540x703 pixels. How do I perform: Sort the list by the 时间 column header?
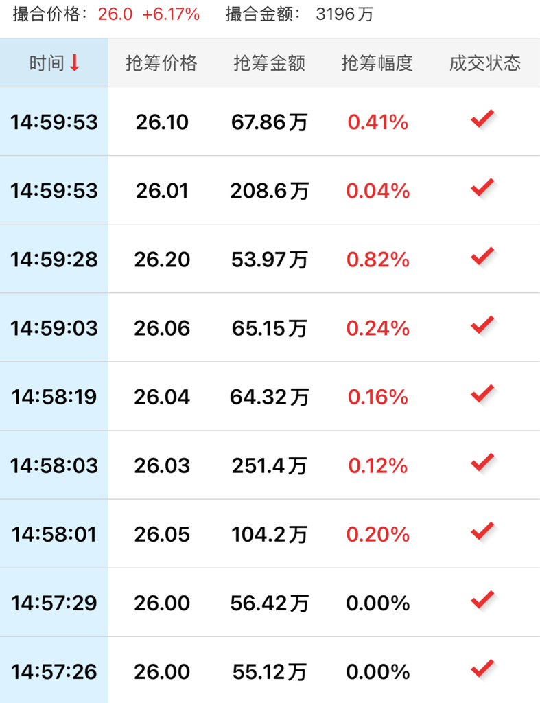coord(47,63)
